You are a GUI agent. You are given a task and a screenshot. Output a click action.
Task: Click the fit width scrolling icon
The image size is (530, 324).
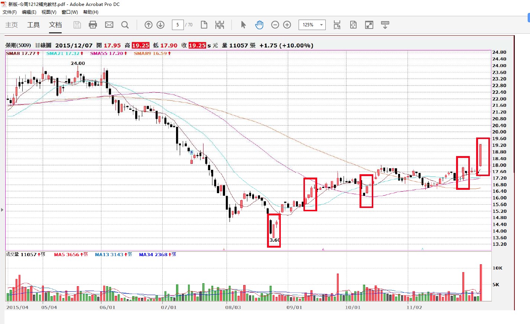click(x=337, y=25)
